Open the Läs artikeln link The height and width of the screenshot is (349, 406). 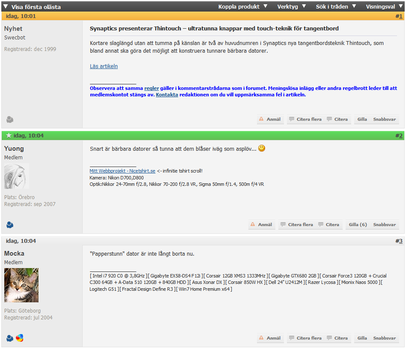[x=104, y=66]
